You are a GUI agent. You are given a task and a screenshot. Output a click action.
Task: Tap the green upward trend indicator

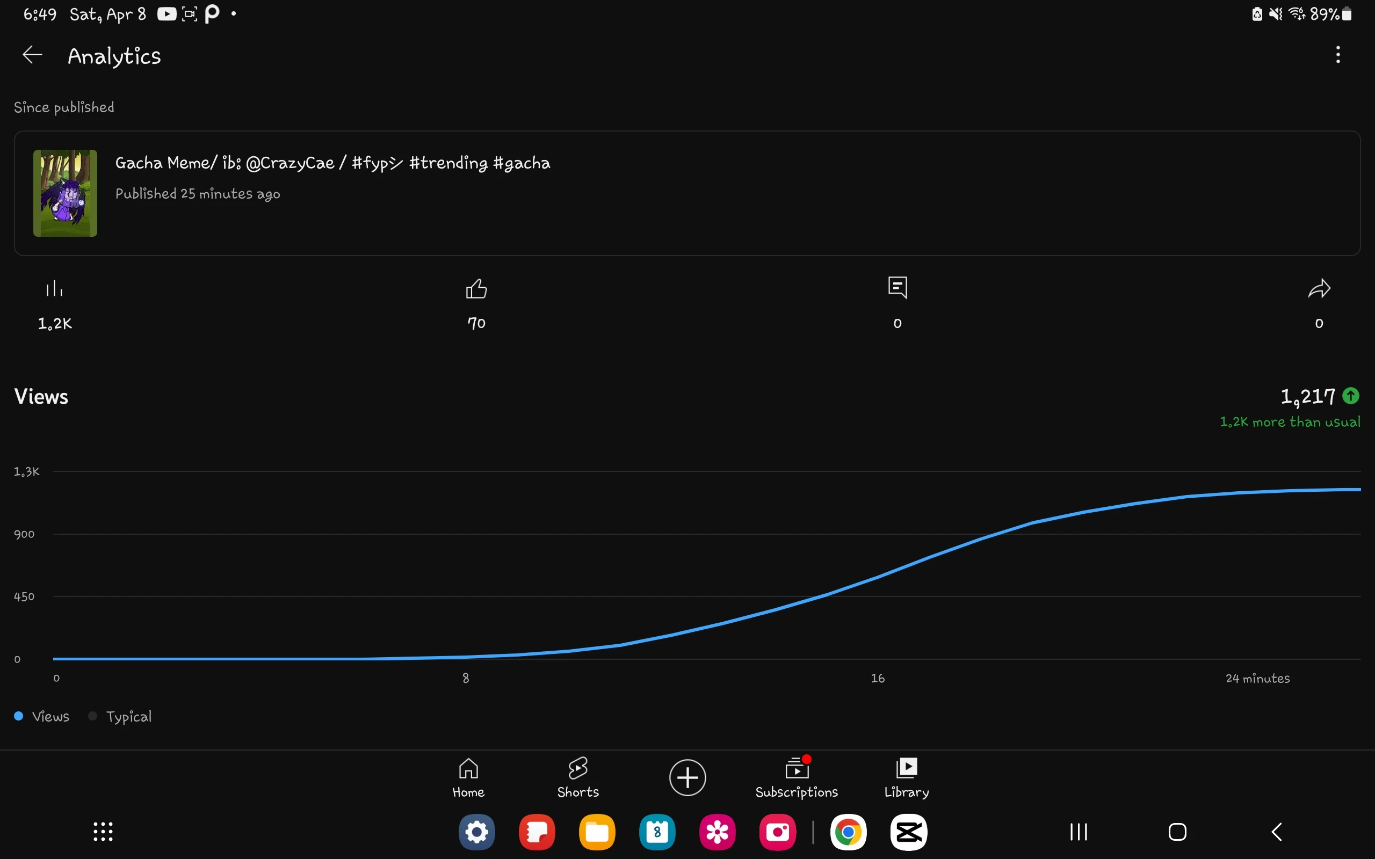pyautogui.click(x=1351, y=396)
